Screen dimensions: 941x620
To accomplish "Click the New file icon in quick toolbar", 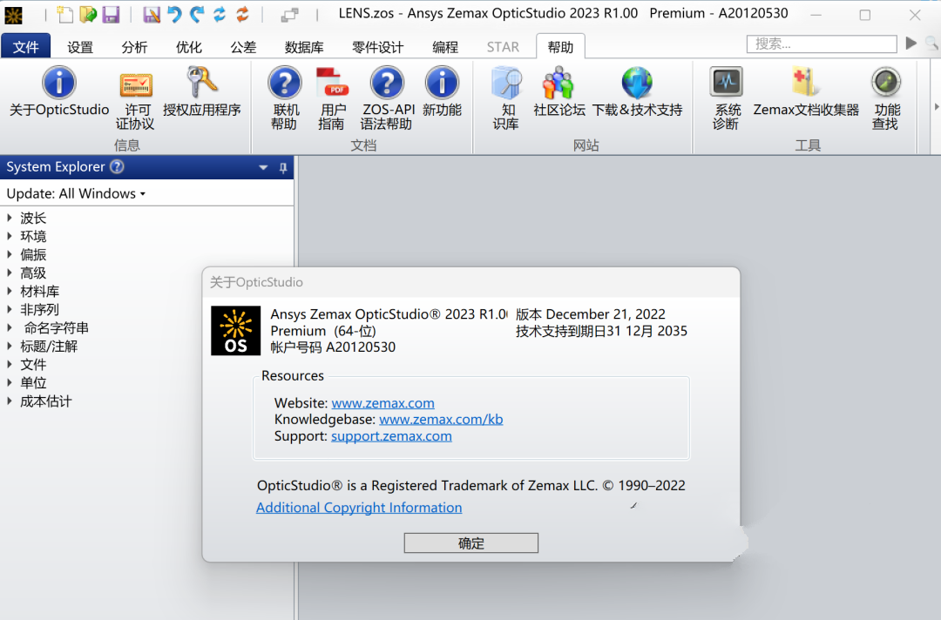I will 64,14.
